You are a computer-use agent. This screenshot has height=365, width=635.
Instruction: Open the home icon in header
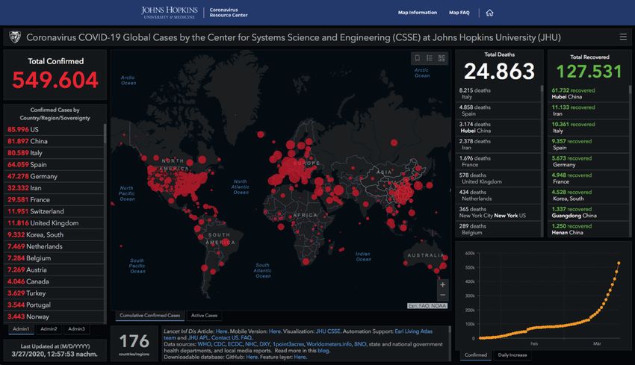(489, 13)
